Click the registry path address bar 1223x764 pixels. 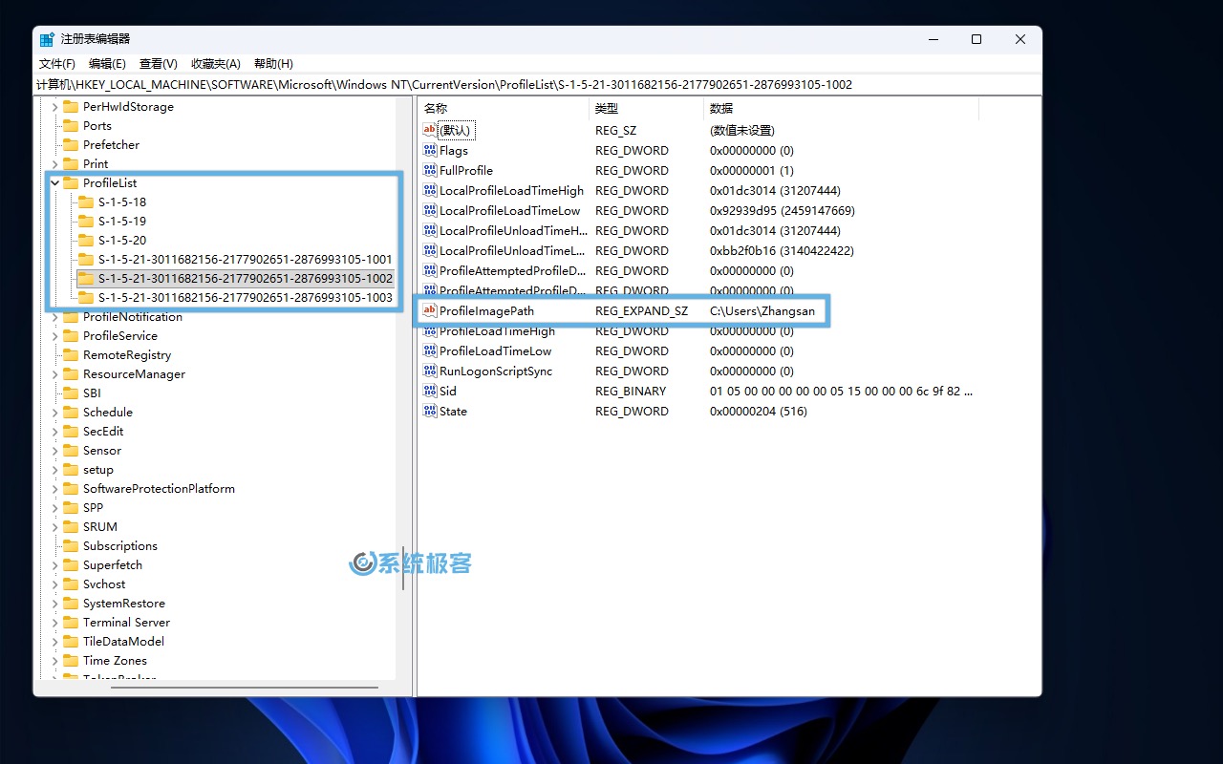click(535, 84)
